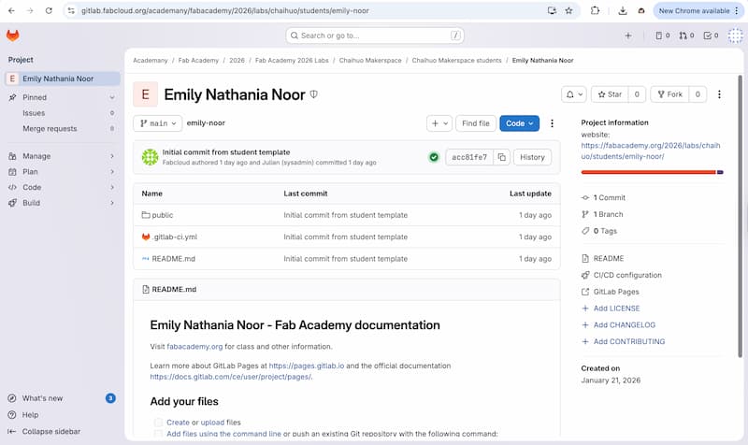The width and height of the screenshot is (748, 445).
Task: Expand the Code sidebar section
Action: (x=62, y=188)
